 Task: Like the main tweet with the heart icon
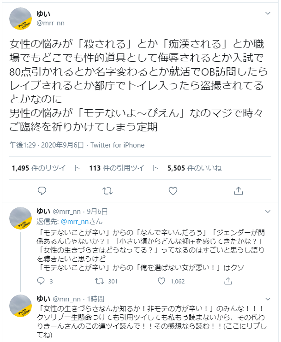[x=173, y=191]
